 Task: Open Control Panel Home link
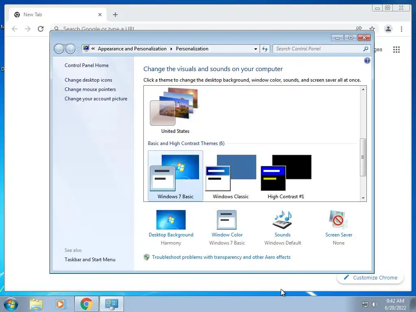pyautogui.click(x=87, y=65)
